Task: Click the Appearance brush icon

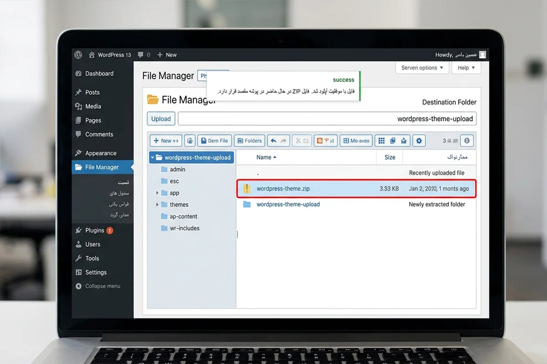Action: point(78,153)
